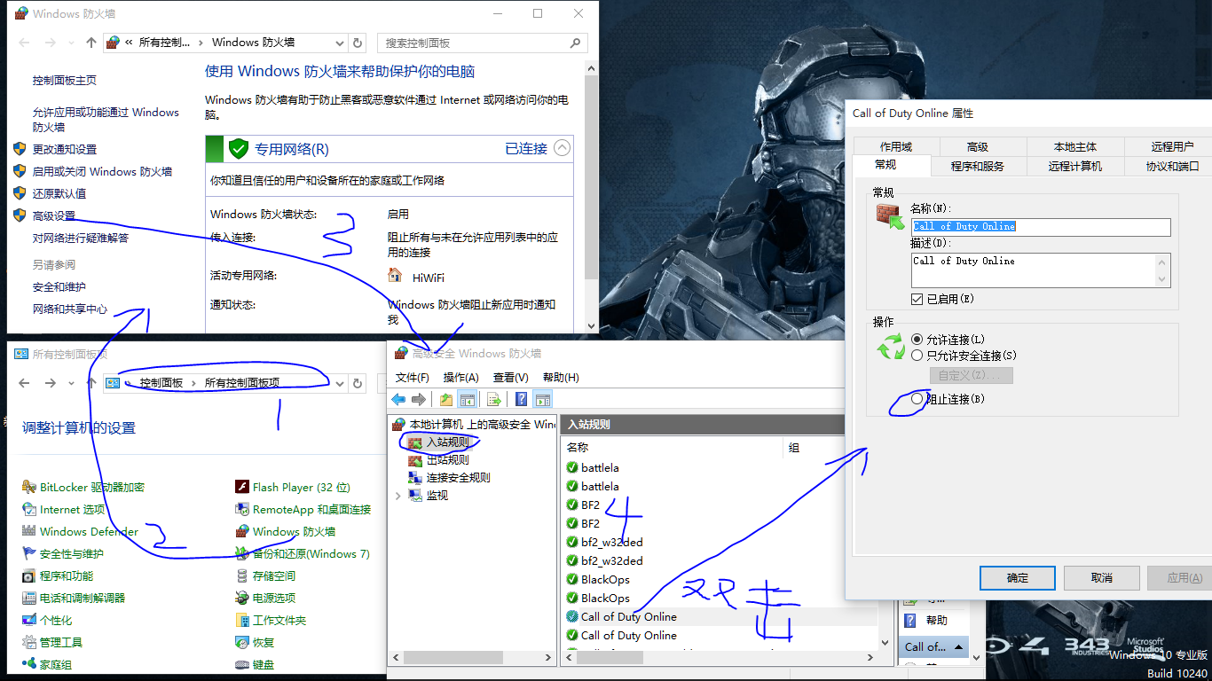Switch to the 本地主体 tab
This screenshot has width=1212, height=681.
click(x=1075, y=146)
